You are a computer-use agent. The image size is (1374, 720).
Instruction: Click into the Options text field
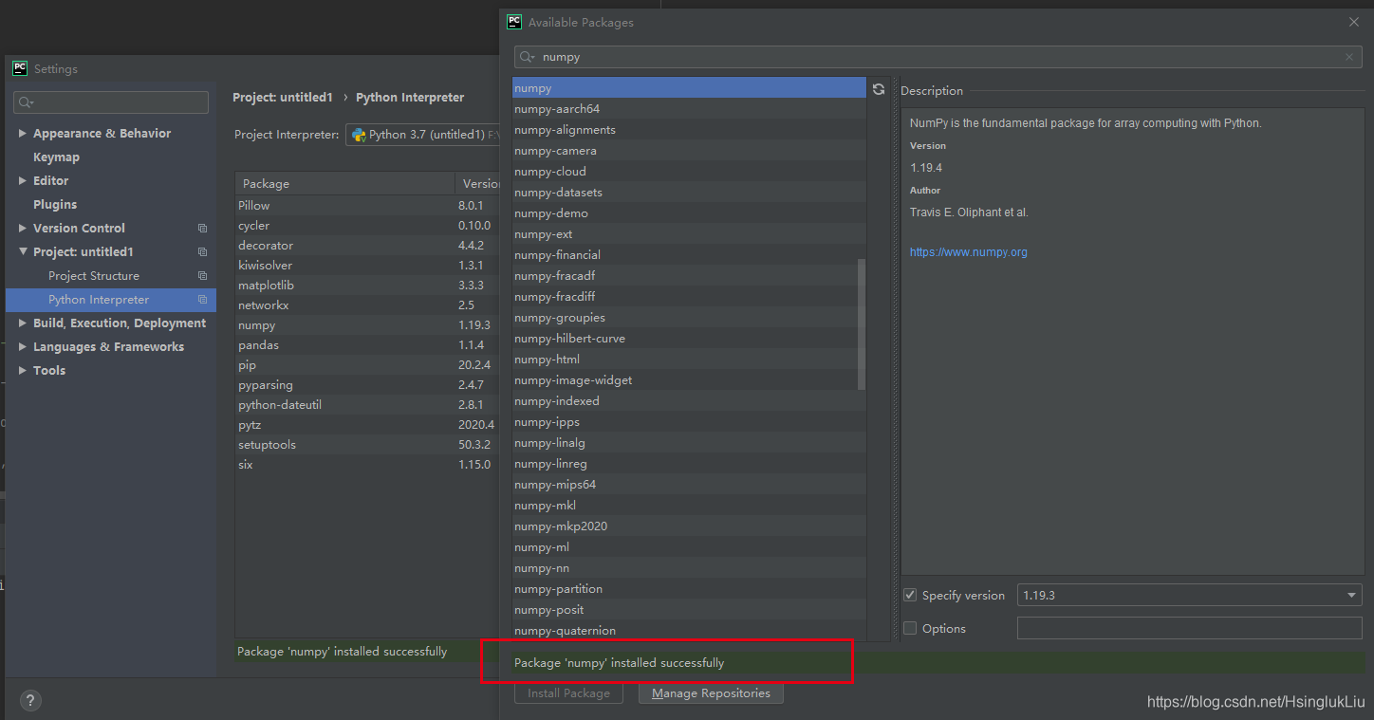1189,628
